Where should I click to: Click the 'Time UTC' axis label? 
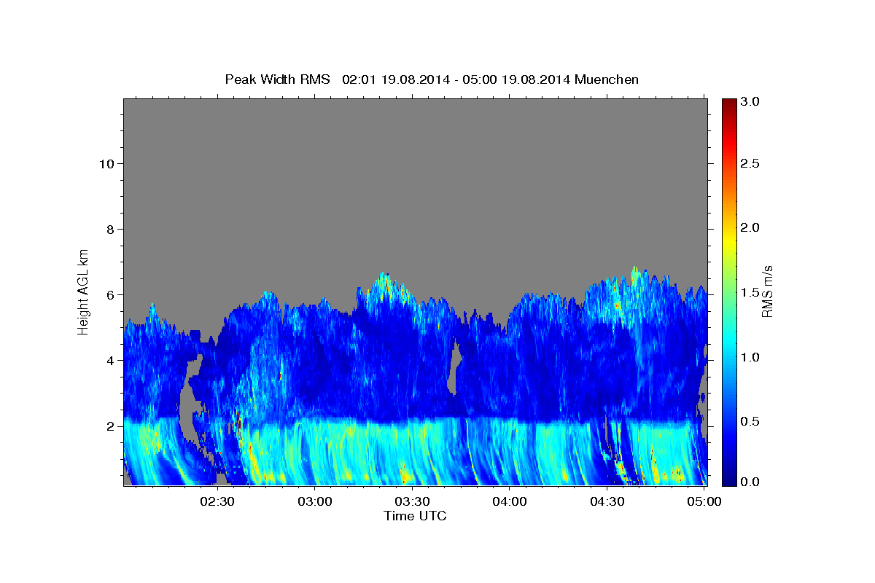point(415,516)
